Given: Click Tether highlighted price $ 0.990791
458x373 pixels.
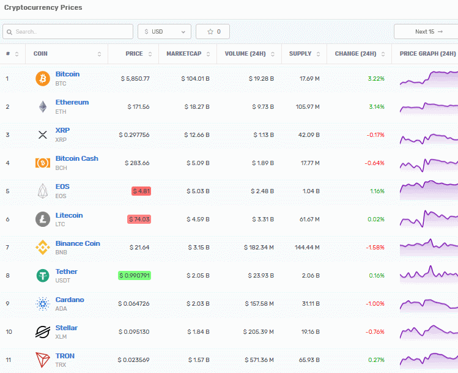Looking at the screenshot, I should [x=135, y=275].
